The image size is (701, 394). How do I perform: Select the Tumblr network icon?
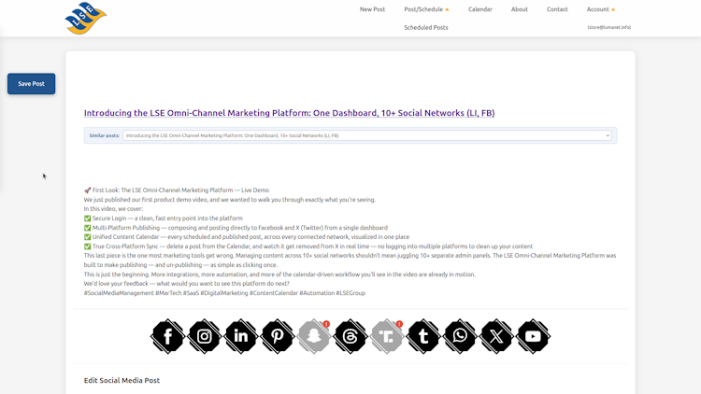coord(423,336)
